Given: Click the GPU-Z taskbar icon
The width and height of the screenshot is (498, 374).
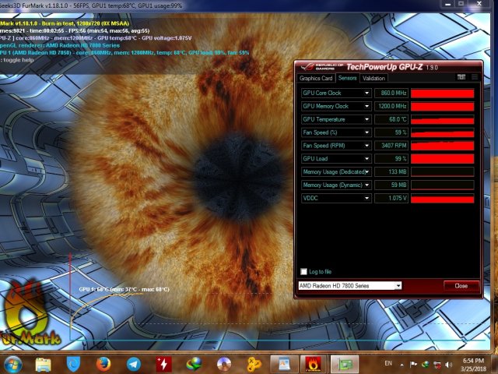Looking at the screenshot, I should pyautogui.click(x=342, y=364).
